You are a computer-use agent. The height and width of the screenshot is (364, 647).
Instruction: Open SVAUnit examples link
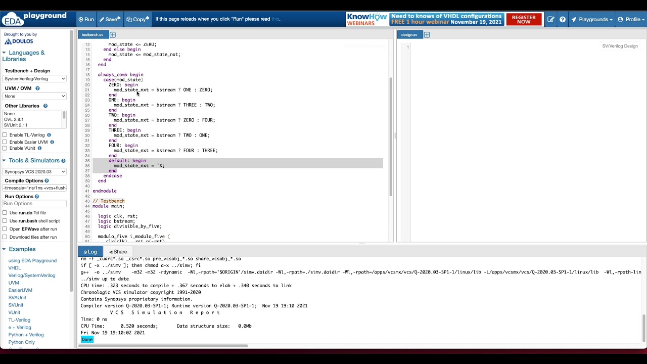point(17,298)
